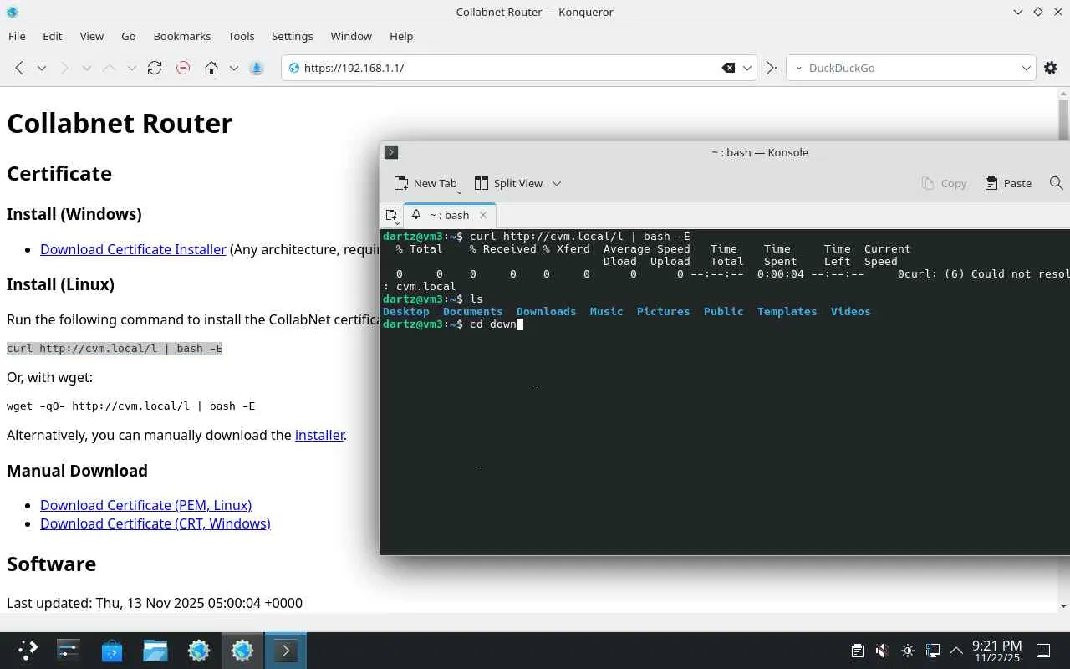The width and height of the screenshot is (1070, 669).
Task: Open the back history dropdown arrow
Action: (41, 68)
